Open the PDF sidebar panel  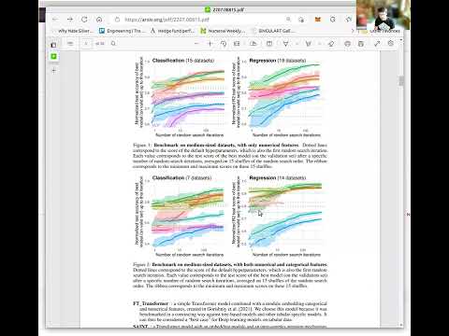point(53,45)
